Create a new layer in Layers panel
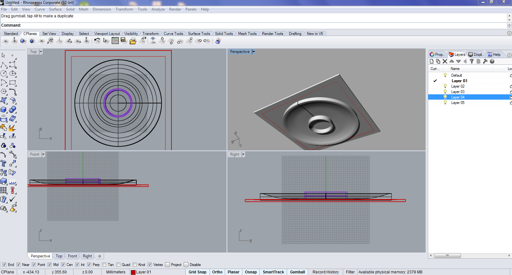Viewport: 512px width, 275px height. coord(431,61)
